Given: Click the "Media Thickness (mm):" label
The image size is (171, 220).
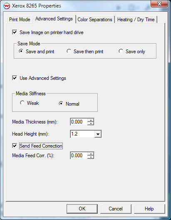Looking at the screenshot, I should [35, 122].
